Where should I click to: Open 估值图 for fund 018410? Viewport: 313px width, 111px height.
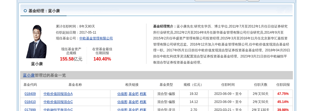pyautogui.click(x=122, y=102)
